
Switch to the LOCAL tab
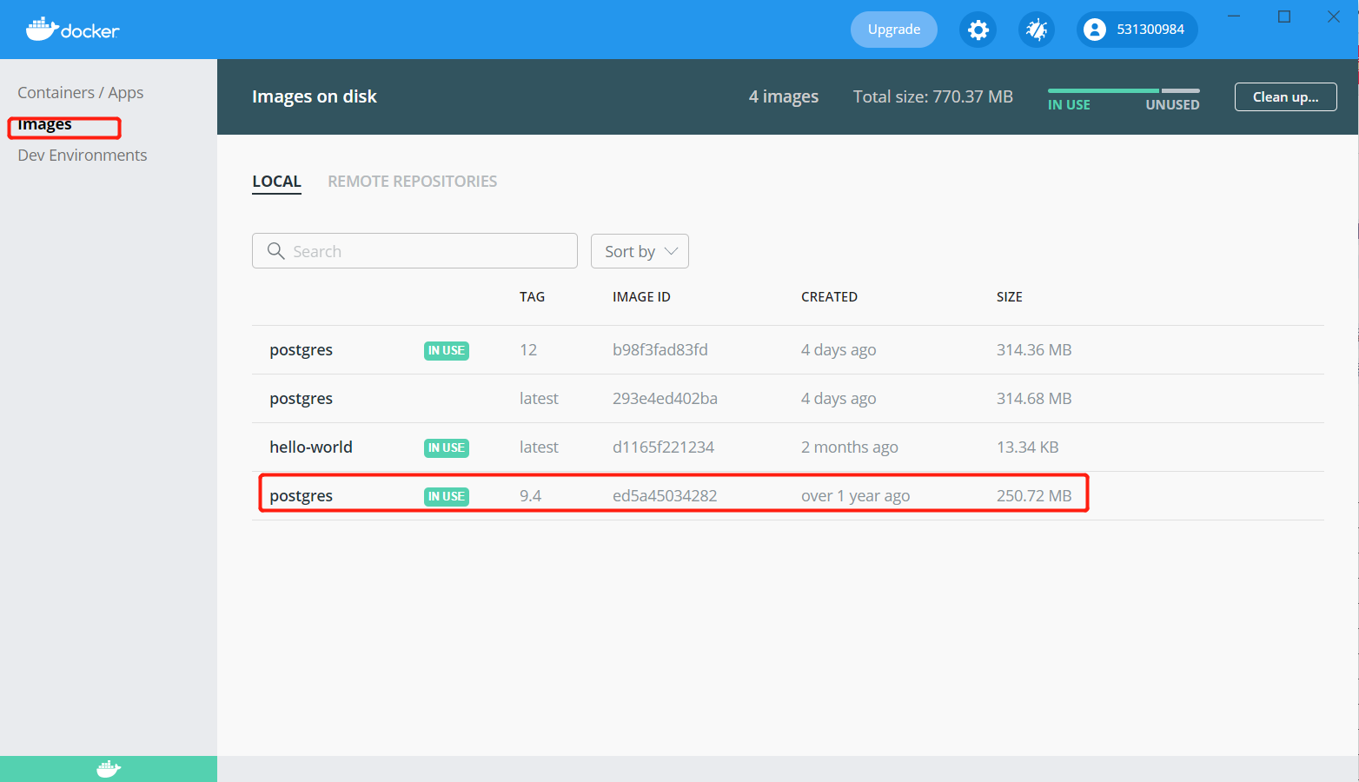(276, 182)
